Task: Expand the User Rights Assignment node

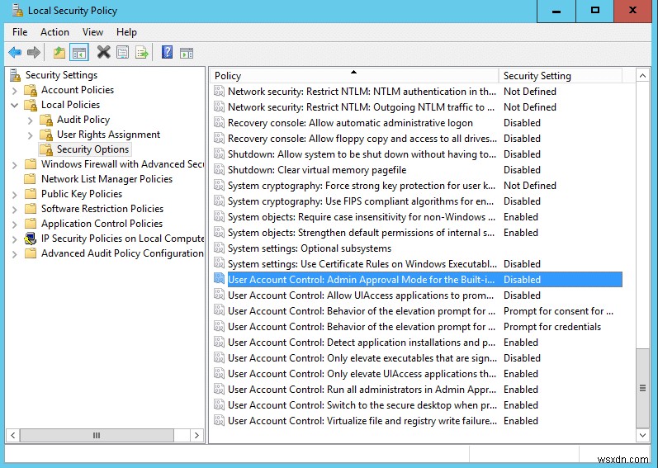Action: coord(31,135)
